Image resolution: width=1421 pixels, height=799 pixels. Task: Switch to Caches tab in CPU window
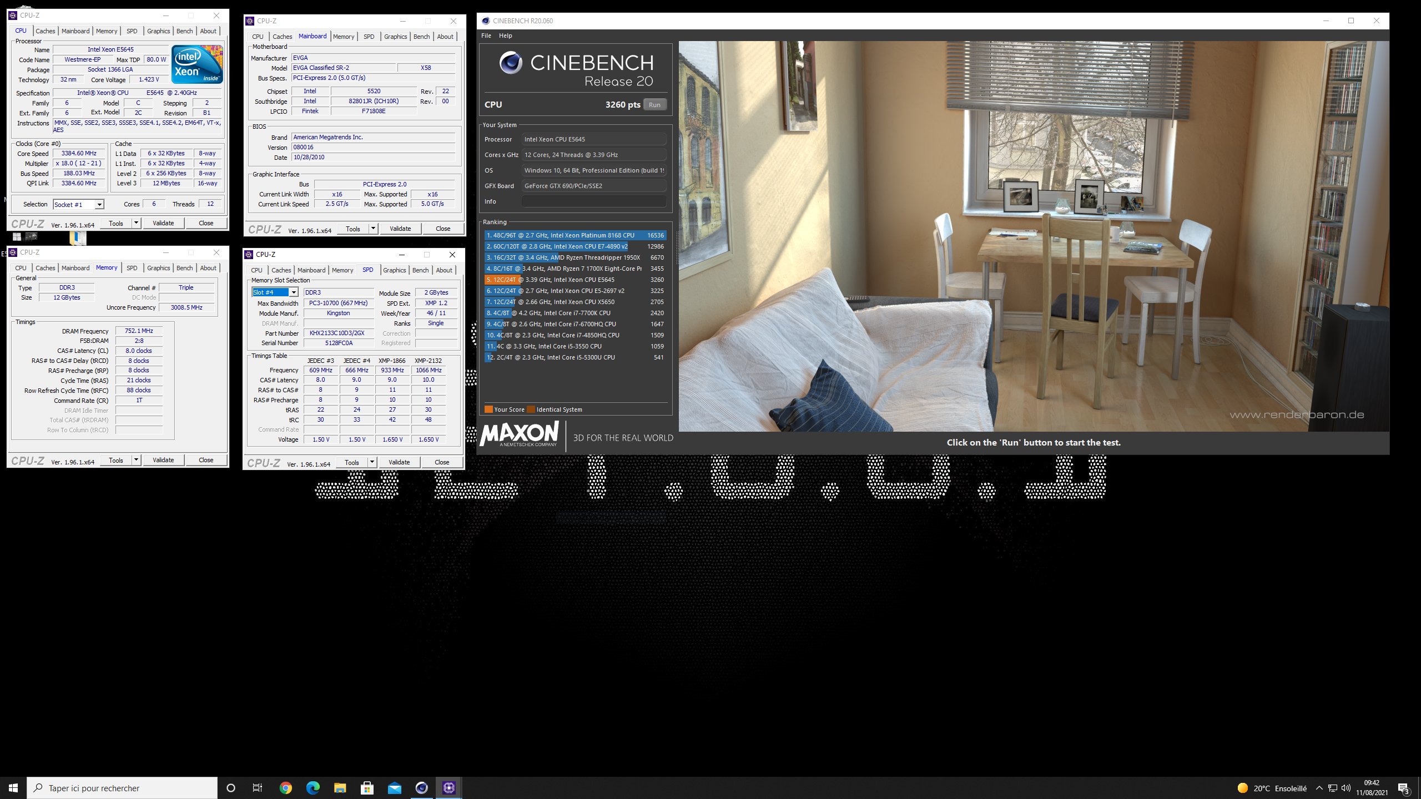(x=46, y=31)
